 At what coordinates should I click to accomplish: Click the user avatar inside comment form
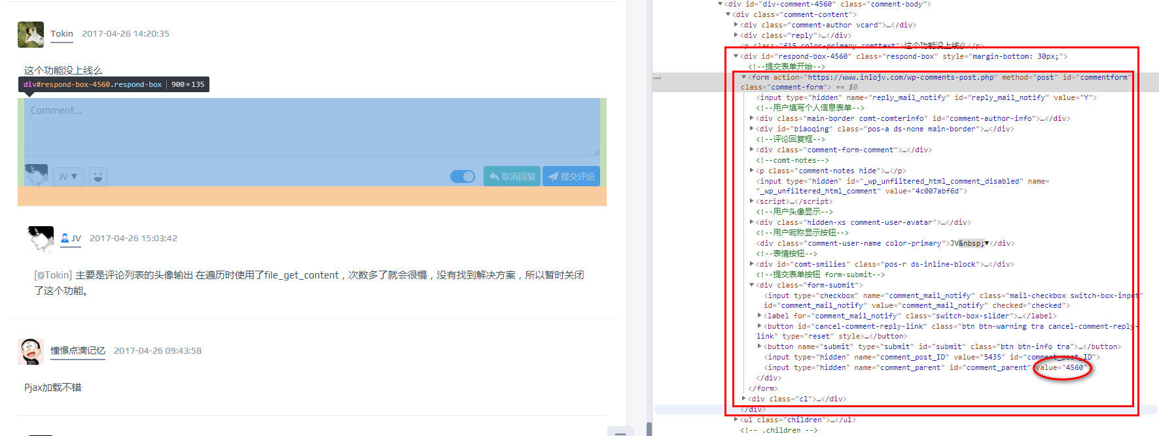[x=36, y=175]
